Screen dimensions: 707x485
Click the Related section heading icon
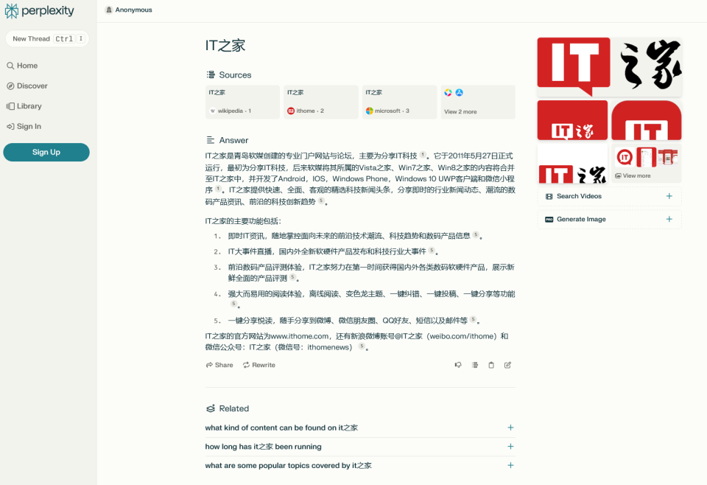[211, 408]
